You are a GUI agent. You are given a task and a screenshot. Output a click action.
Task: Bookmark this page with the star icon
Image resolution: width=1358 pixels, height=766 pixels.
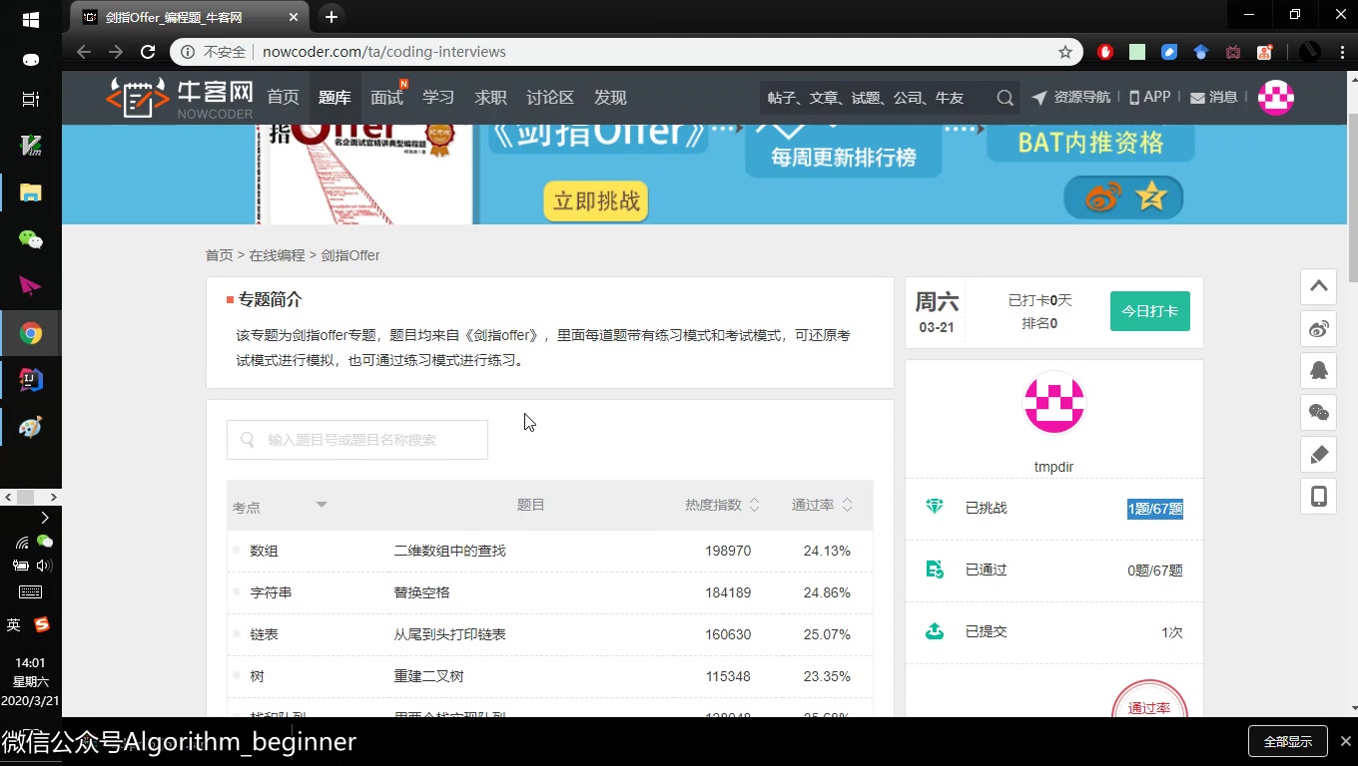(x=1065, y=52)
